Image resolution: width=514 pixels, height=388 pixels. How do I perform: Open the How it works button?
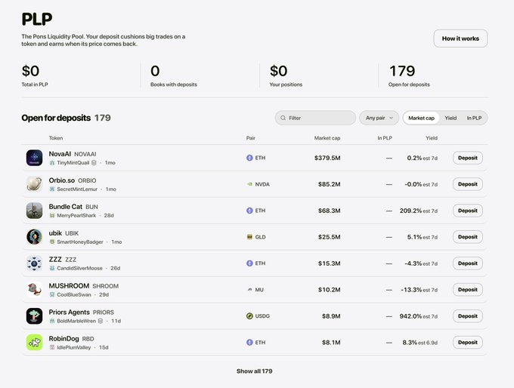(x=460, y=38)
